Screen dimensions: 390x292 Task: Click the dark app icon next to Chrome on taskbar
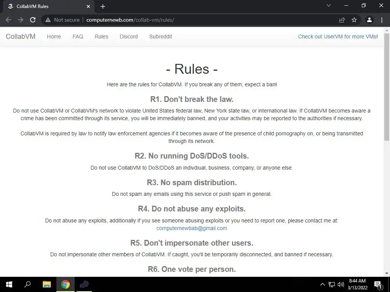[x=84, y=284]
